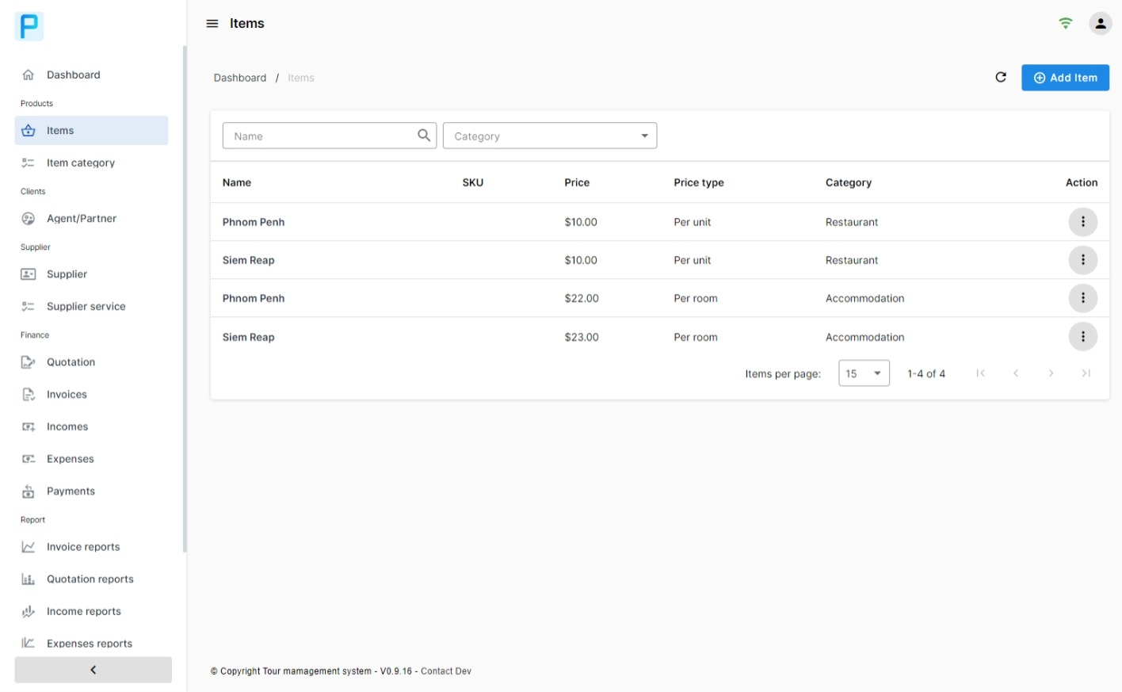Screen dimensions: 1122x692
Task: Click Per room in the $22.00 row
Action: coord(696,298)
